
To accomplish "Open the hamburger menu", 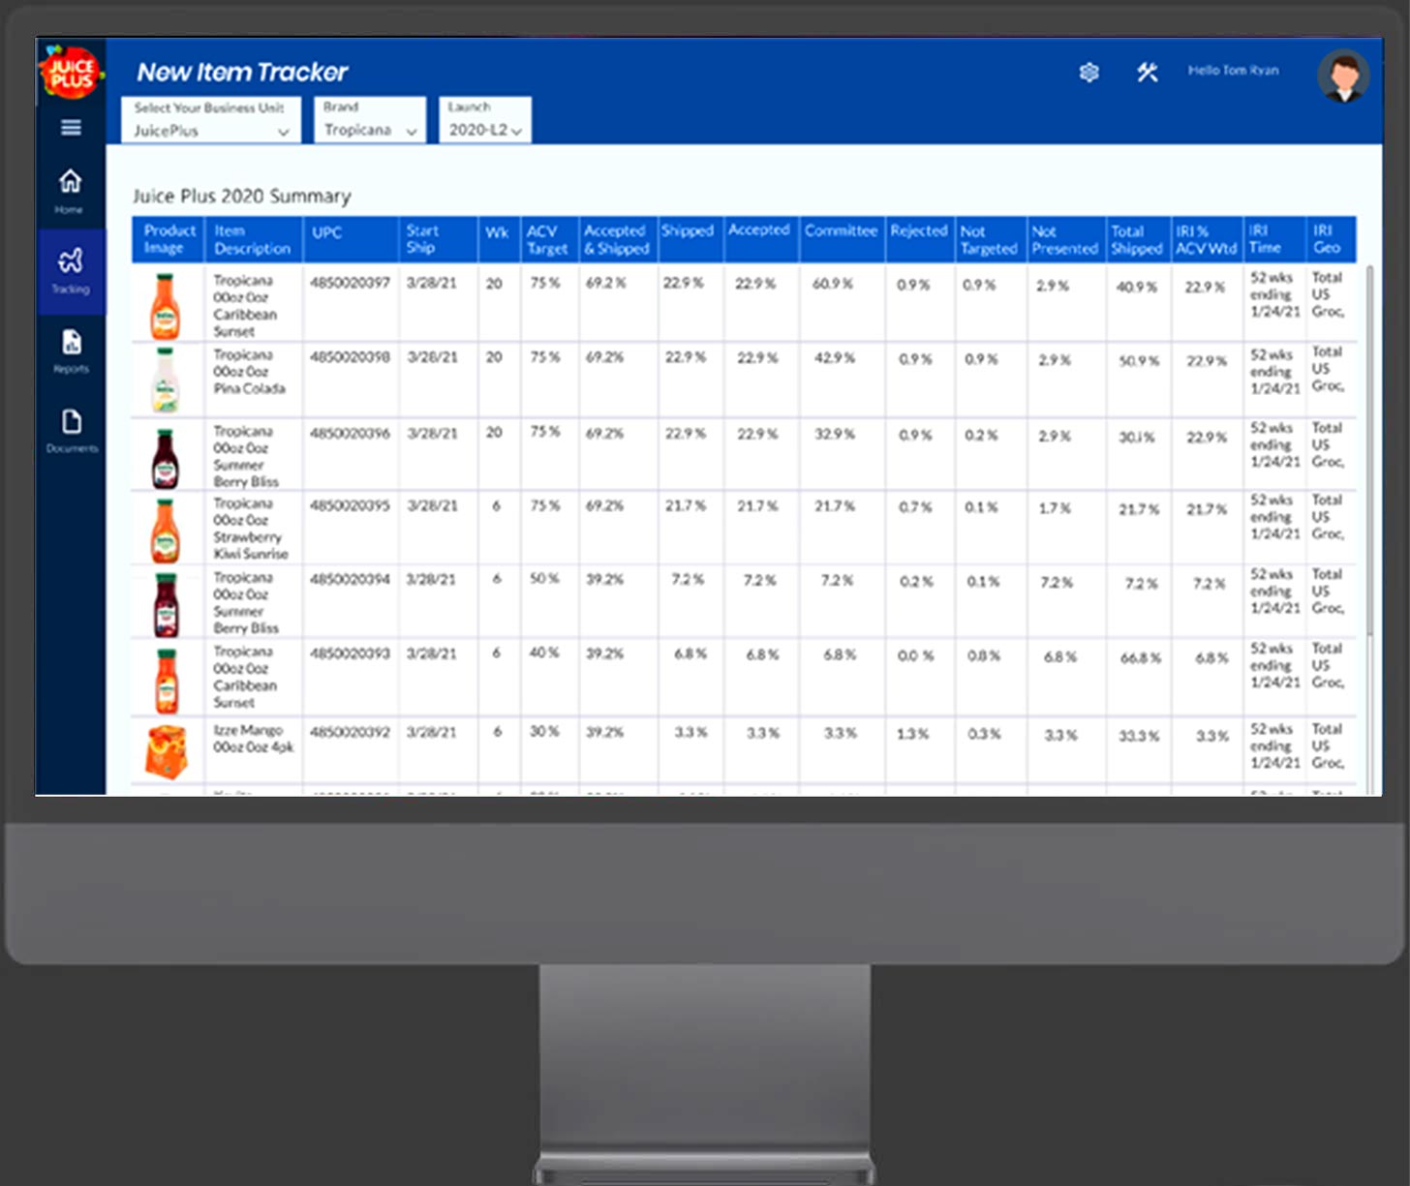I will 71,127.
